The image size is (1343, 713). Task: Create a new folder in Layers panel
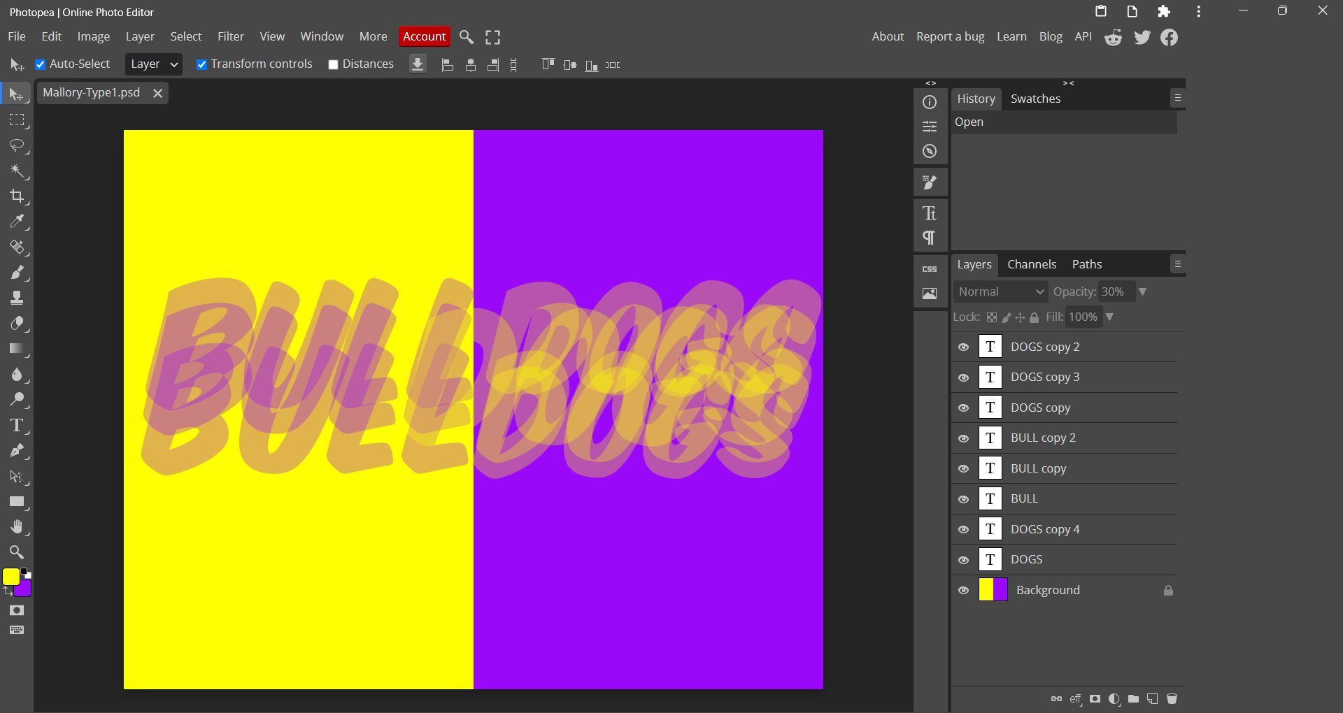(1133, 699)
